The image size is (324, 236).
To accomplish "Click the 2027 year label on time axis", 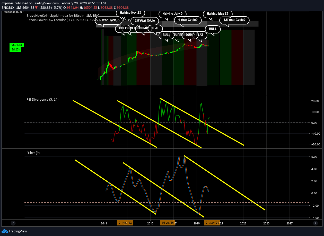I will pos(290,223).
